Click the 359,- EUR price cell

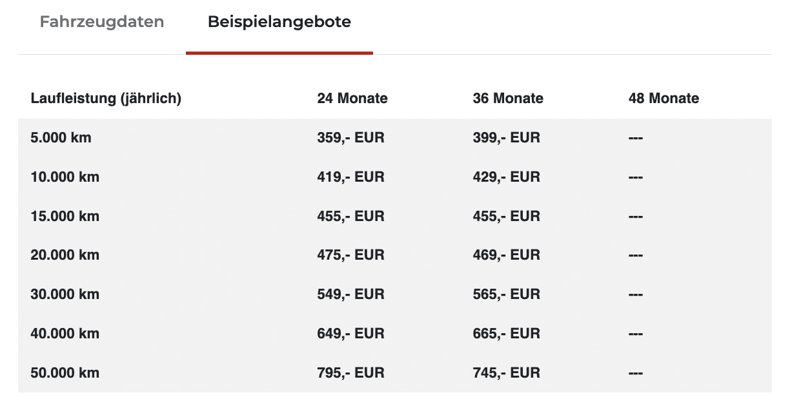[350, 138]
